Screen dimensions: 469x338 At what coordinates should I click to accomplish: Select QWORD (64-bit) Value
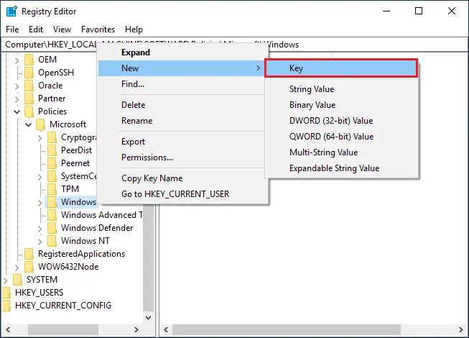[x=341, y=137]
